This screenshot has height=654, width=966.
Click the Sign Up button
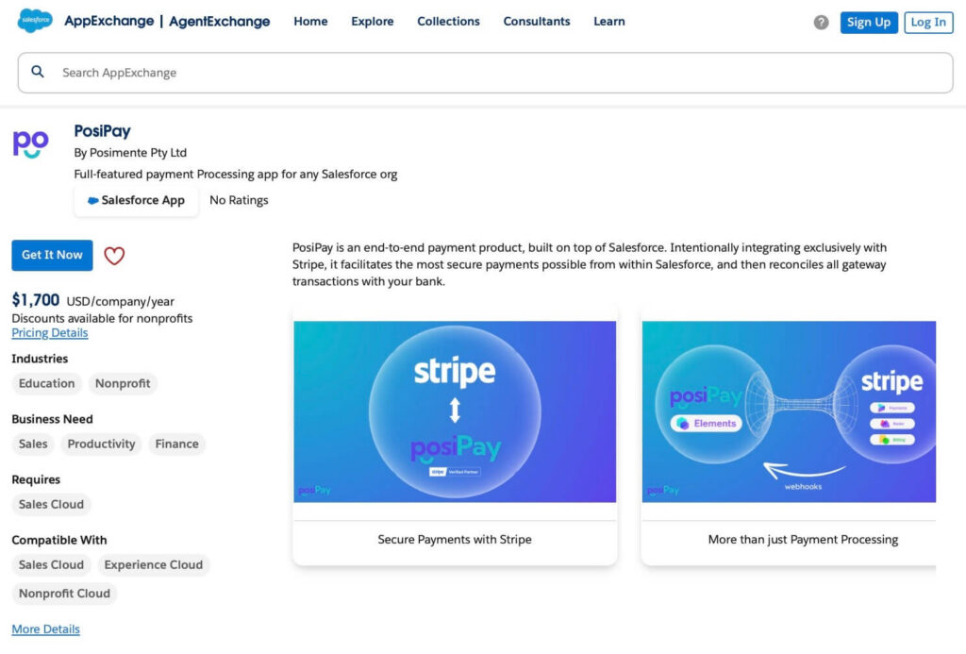coord(869,23)
